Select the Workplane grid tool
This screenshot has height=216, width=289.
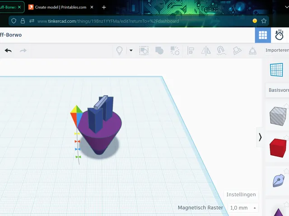pyautogui.click(x=276, y=70)
